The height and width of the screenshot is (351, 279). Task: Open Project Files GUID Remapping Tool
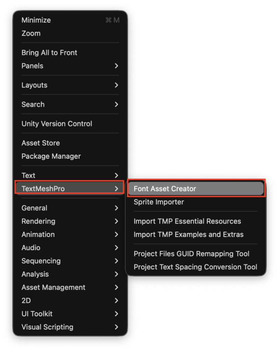pyautogui.click(x=191, y=254)
